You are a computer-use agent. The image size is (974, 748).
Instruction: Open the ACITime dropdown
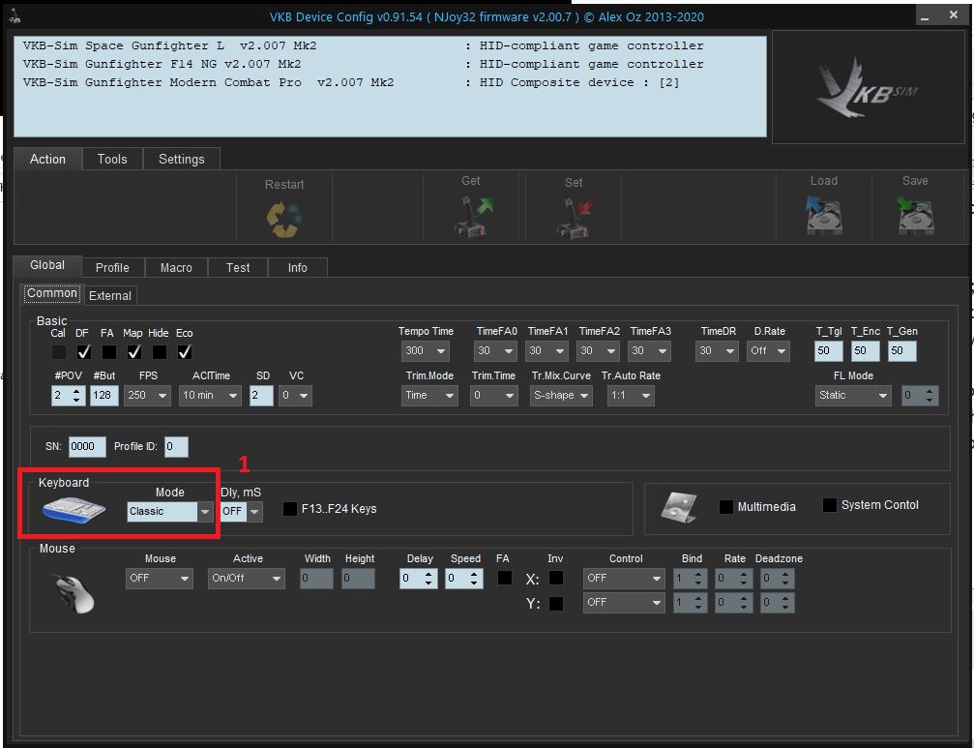[210, 396]
